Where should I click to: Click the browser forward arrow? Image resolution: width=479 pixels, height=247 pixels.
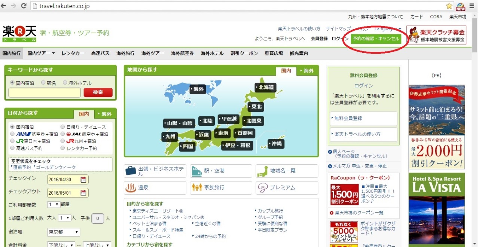pos(14,6)
